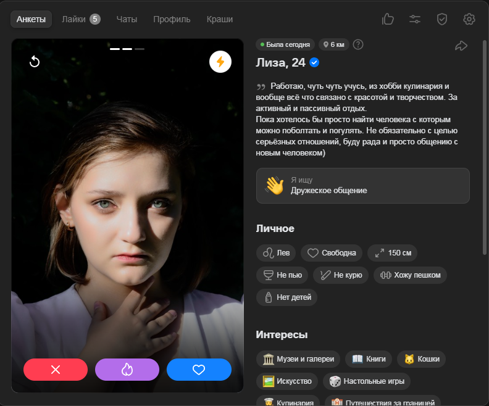The height and width of the screenshot is (406, 489).
Task: Open settings gear icon
Action: coord(469,19)
